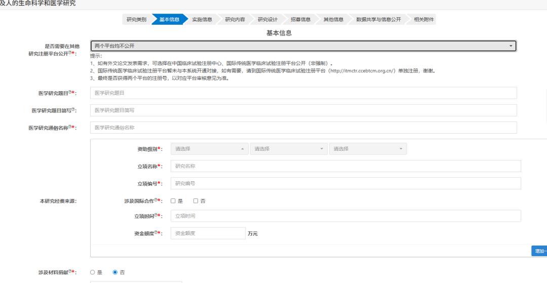Open first 资助级别 请选择 dropdown
The width and height of the screenshot is (547, 283).
point(209,149)
